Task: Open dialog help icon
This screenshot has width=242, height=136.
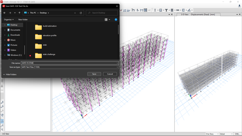Action: 116,20
